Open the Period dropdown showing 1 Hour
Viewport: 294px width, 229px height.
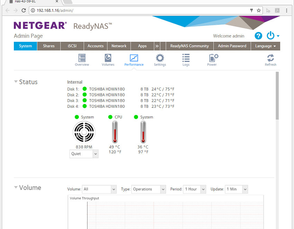194,189
